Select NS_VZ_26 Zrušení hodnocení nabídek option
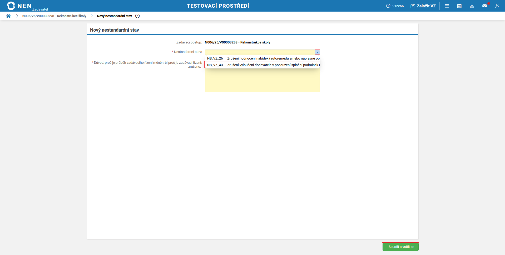The width and height of the screenshot is (505, 255). pyautogui.click(x=263, y=58)
